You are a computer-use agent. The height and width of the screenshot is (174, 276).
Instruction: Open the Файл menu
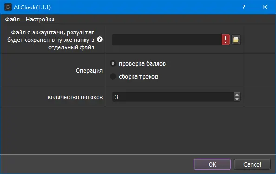12,20
